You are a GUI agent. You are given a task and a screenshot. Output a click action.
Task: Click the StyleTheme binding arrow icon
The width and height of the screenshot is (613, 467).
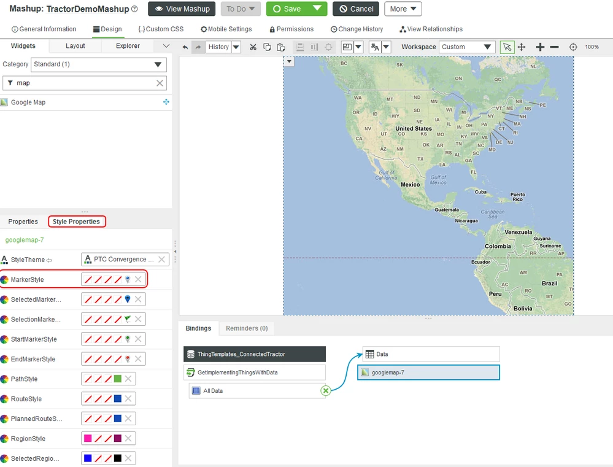click(49, 260)
